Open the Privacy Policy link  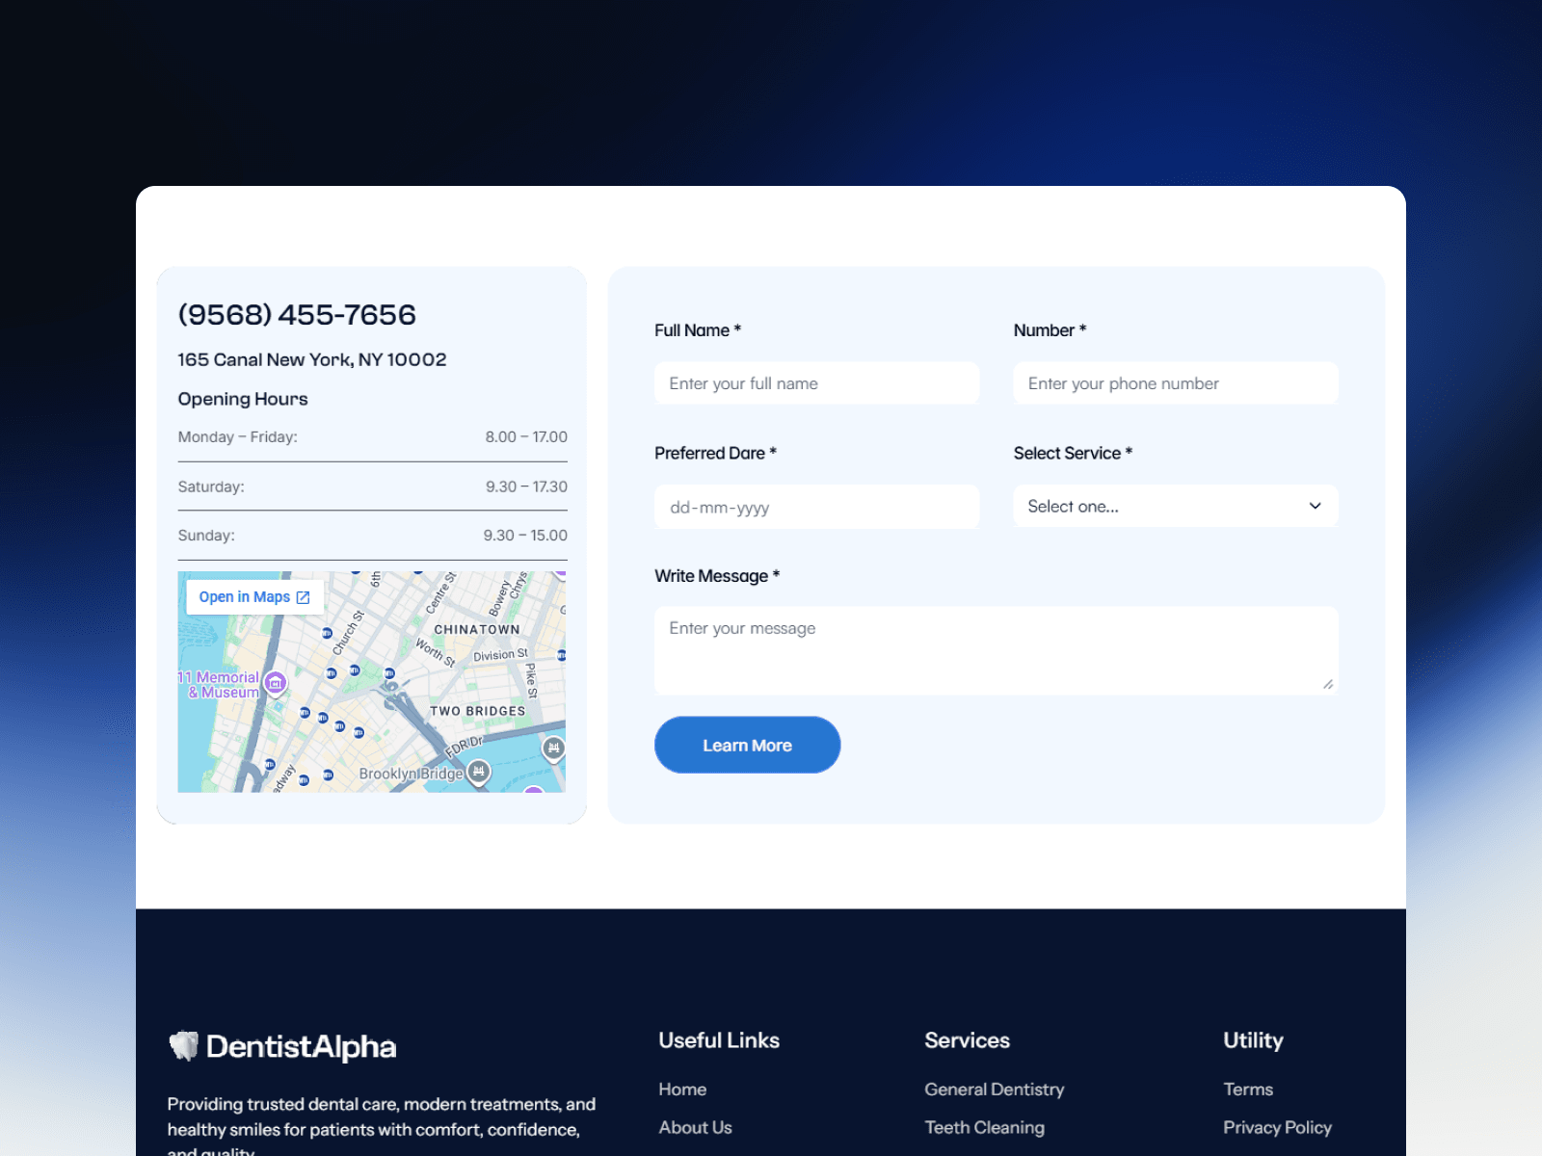point(1277,1127)
